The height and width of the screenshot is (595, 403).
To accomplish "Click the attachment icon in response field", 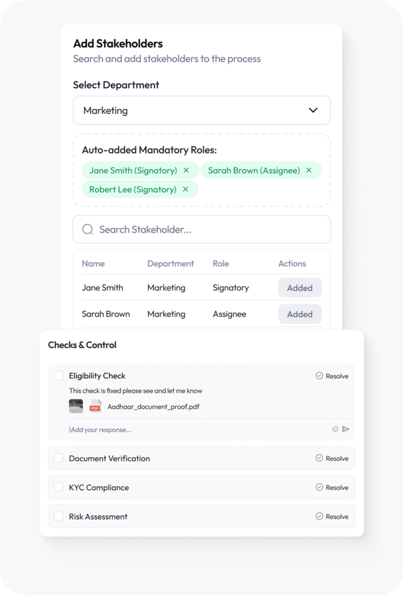I will [335, 429].
